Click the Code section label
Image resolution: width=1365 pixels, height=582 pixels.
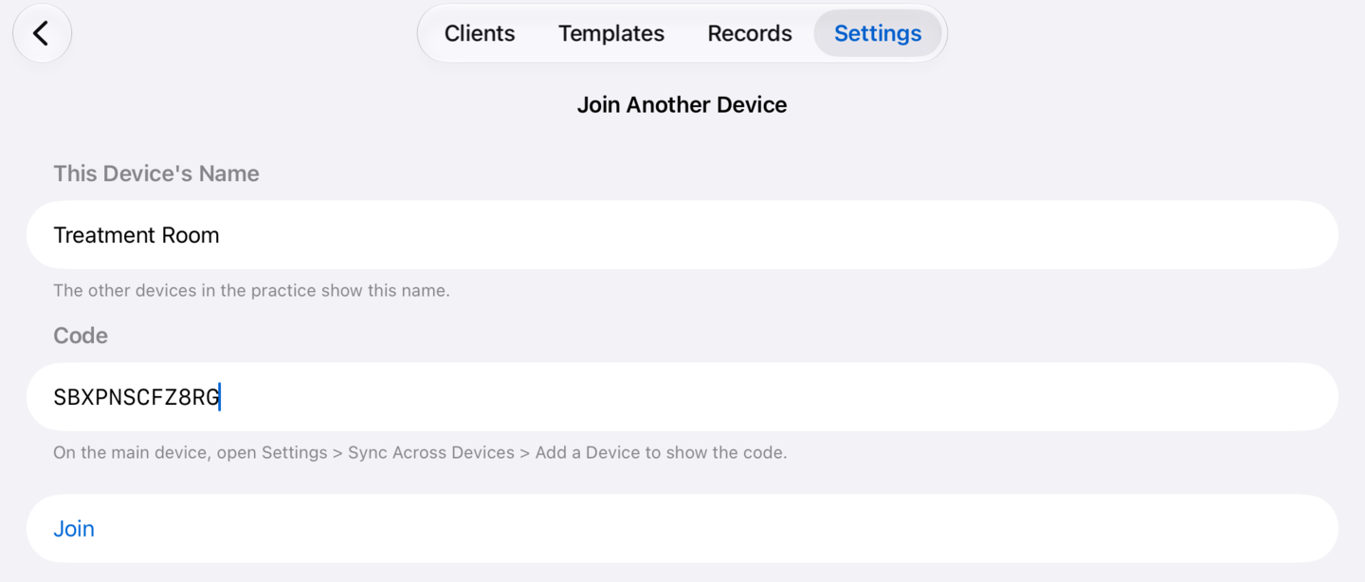81,336
